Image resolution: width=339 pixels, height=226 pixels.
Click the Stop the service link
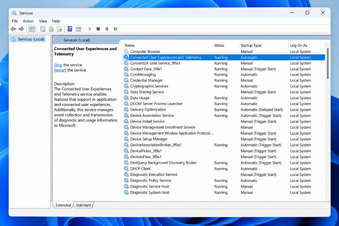tap(58, 65)
